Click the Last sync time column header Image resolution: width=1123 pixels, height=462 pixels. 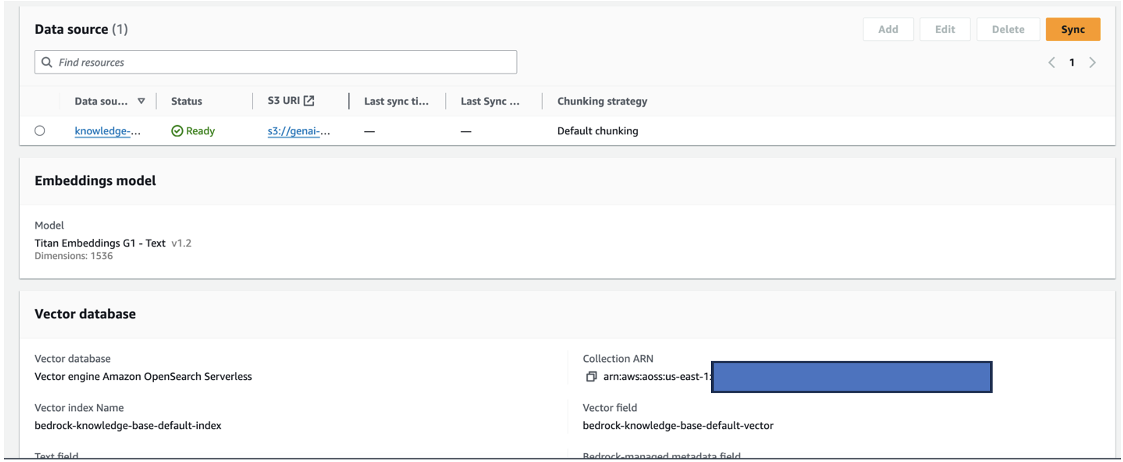tap(396, 101)
